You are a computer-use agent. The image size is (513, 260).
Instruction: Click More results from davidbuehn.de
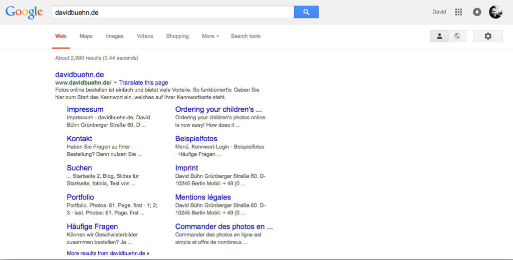coord(108,253)
